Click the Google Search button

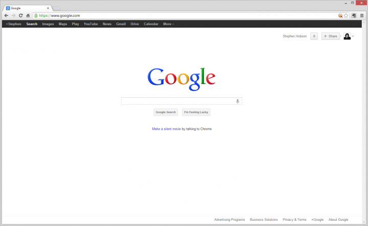coord(166,112)
